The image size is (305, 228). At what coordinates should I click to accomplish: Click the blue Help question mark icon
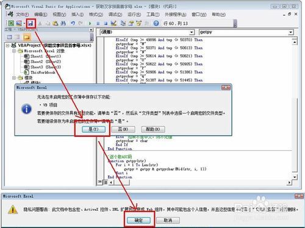point(156,23)
